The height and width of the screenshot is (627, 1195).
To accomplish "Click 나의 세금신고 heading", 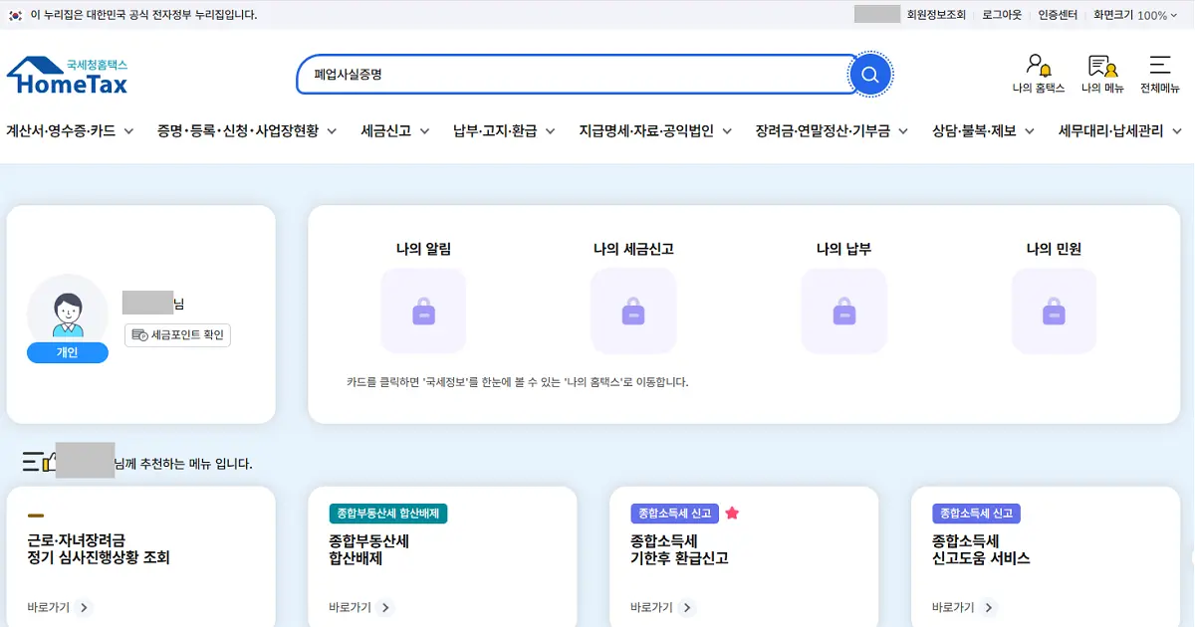I will click(633, 249).
